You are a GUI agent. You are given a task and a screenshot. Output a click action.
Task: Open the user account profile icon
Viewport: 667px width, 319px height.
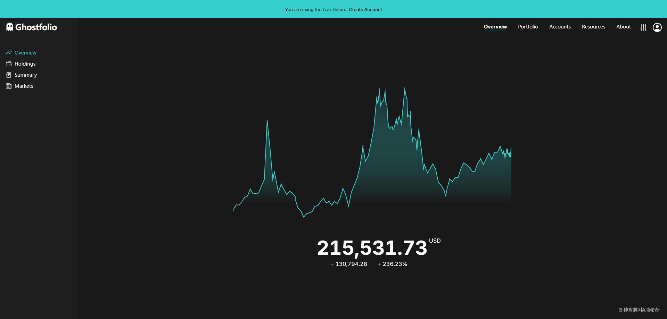tap(657, 27)
